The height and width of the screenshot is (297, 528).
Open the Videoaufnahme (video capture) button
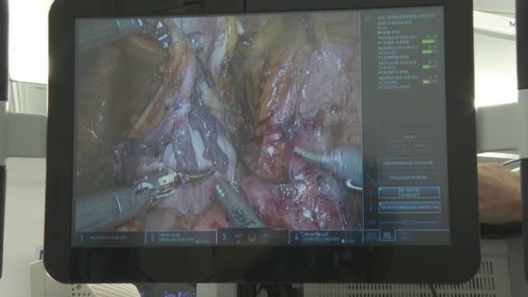coord(408,163)
